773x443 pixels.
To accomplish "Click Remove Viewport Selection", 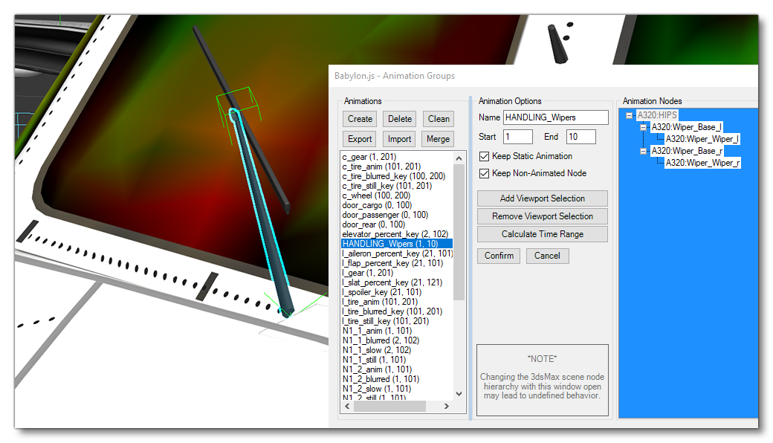I will click(542, 216).
